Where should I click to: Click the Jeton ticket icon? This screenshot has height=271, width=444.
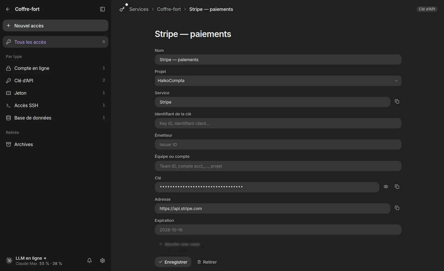pos(8,93)
